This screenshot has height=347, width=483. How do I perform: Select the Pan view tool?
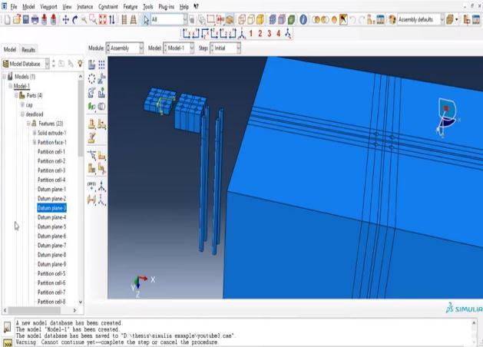(x=65, y=20)
